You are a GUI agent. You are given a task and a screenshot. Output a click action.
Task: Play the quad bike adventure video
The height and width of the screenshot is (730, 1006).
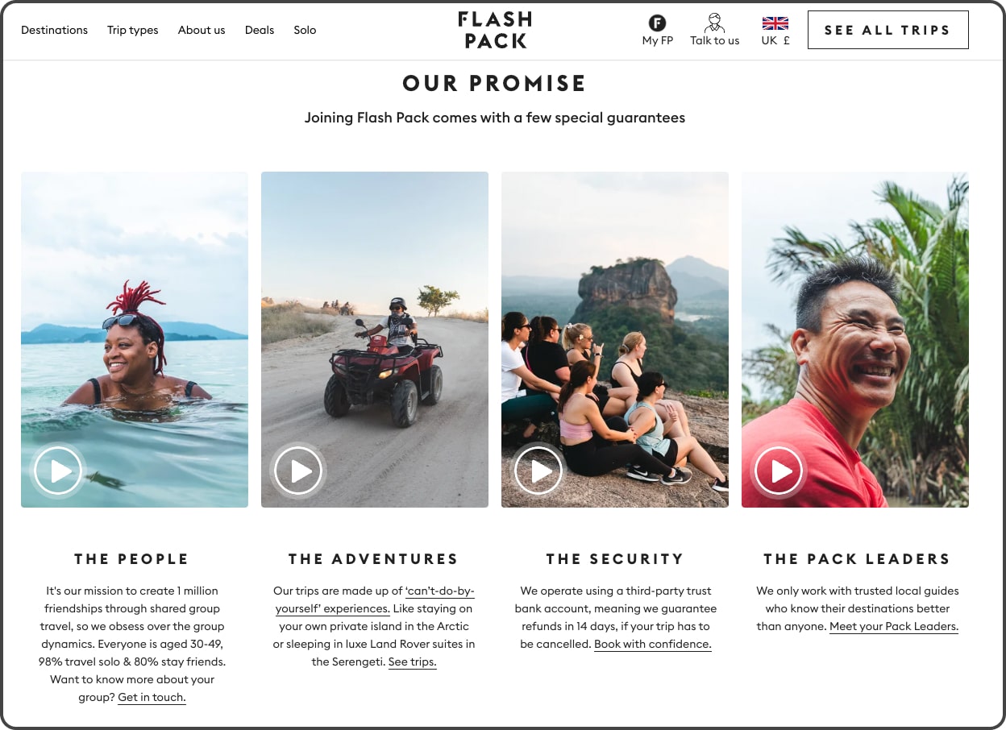(x=298, y=471)
